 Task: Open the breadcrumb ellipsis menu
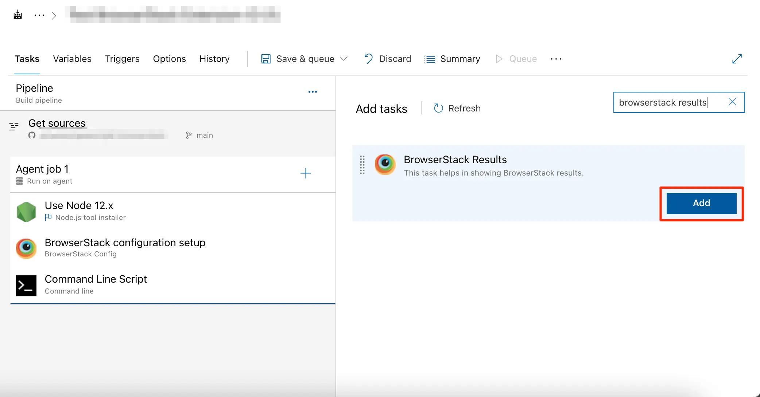coord(39,15)
